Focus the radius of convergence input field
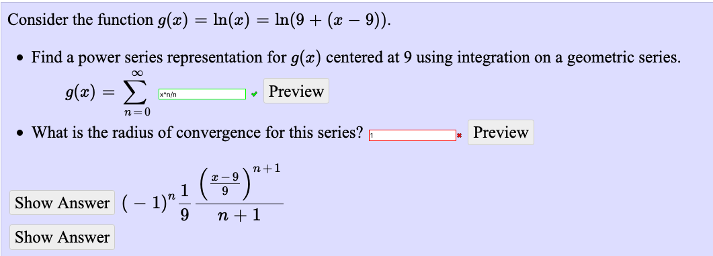Screen dimensions: 713x256 (413, 136)
